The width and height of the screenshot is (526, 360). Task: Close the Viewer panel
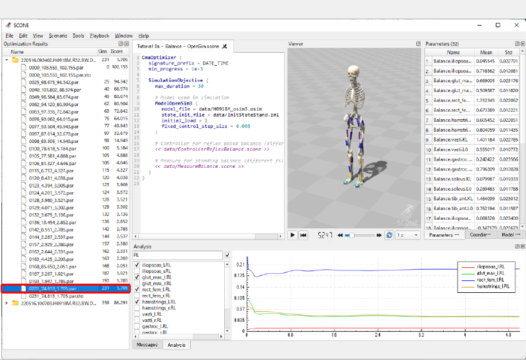417,44
